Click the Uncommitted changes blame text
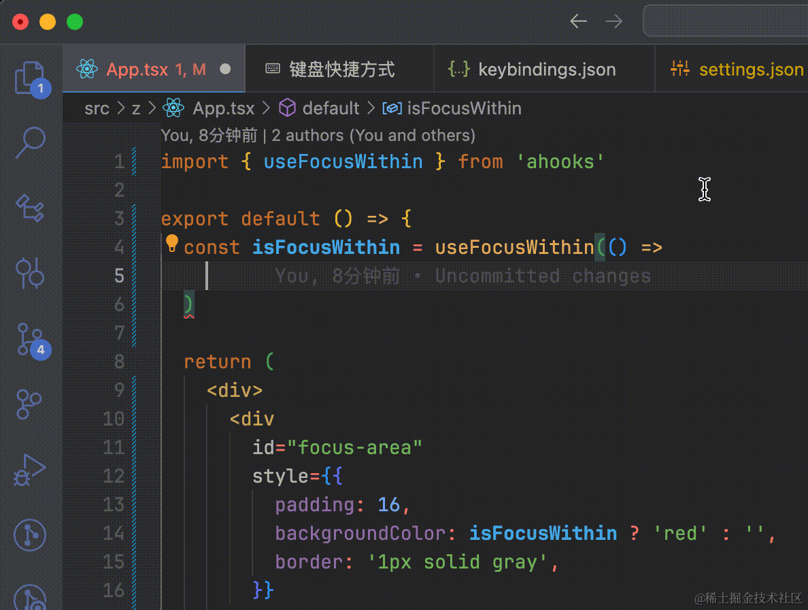The image size is (808, 610). [x=543, y=276]
